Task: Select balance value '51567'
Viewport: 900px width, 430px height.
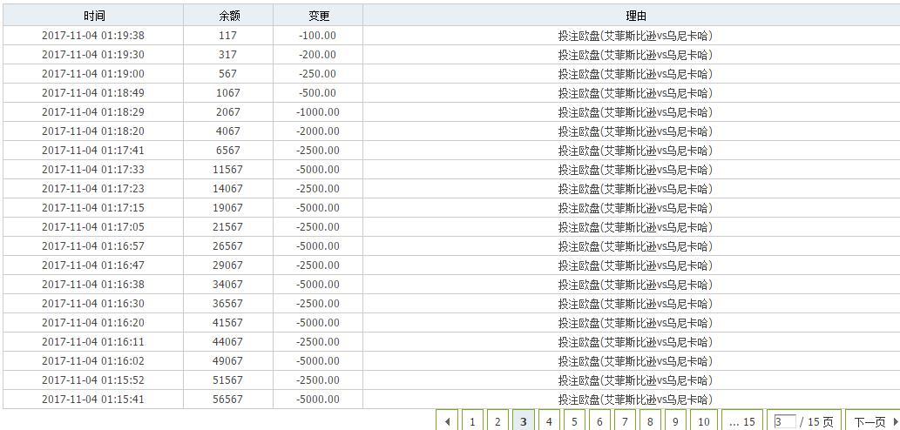Action: (228, 380)
